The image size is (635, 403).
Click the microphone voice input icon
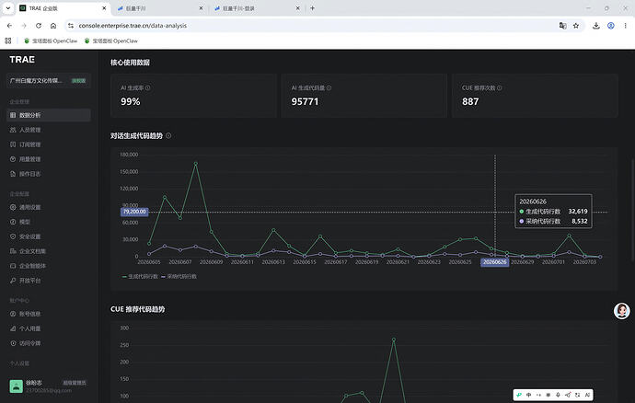coord(558,395)
